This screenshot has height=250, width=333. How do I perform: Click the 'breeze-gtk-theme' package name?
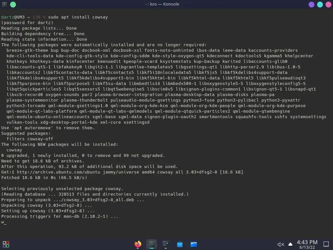click(27, 50)
